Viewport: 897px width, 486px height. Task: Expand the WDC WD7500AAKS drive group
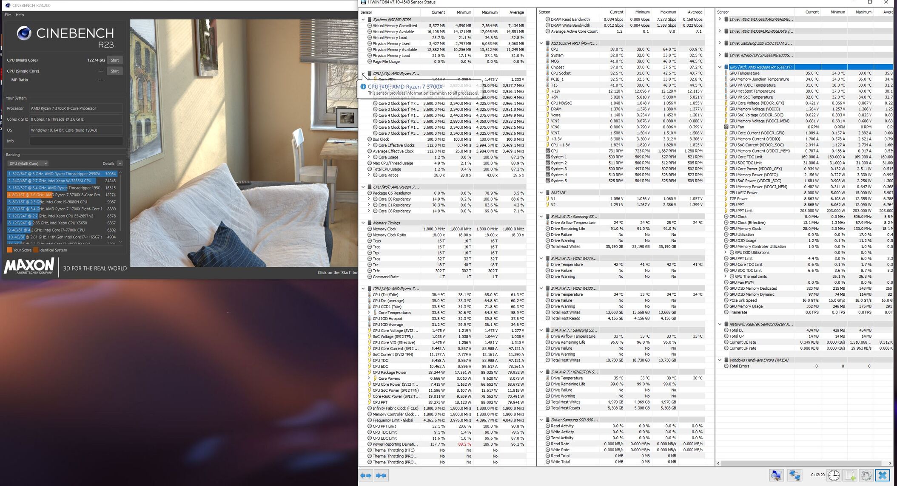720,19
